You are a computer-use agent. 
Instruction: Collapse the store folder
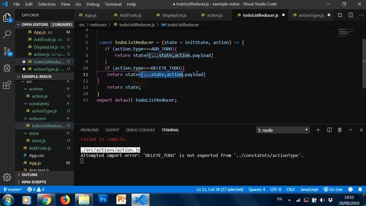pyautogui.click(x=25, y=133)
